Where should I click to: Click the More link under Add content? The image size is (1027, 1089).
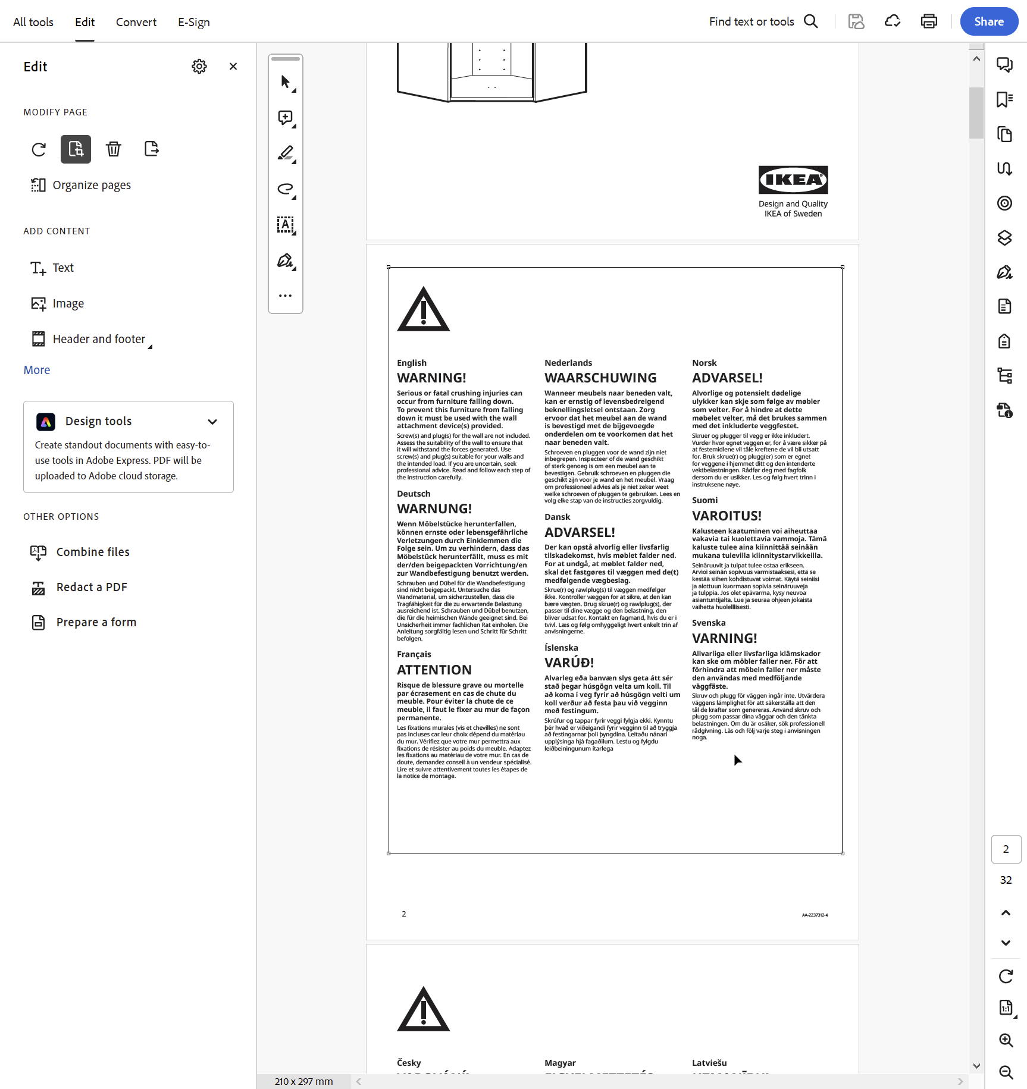click(36, 369)
